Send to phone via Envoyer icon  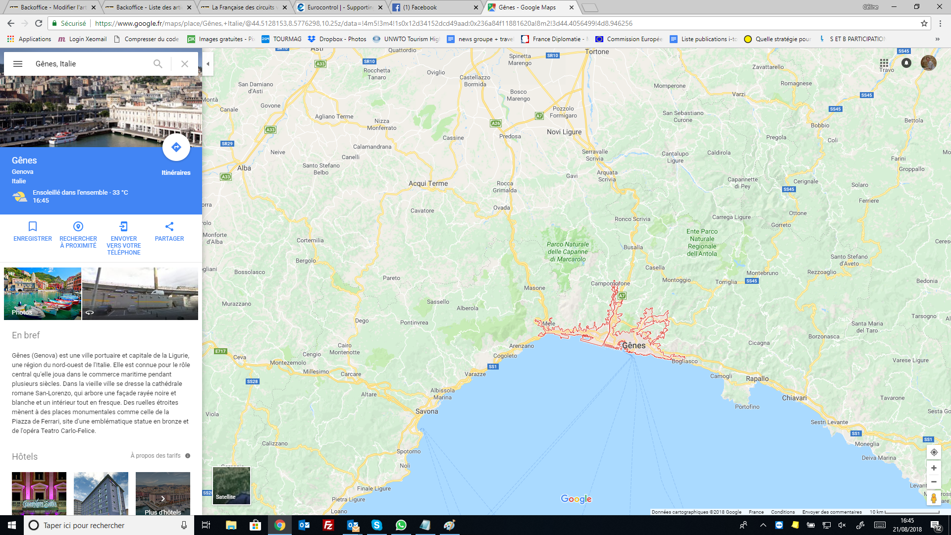tap(124, 226)
